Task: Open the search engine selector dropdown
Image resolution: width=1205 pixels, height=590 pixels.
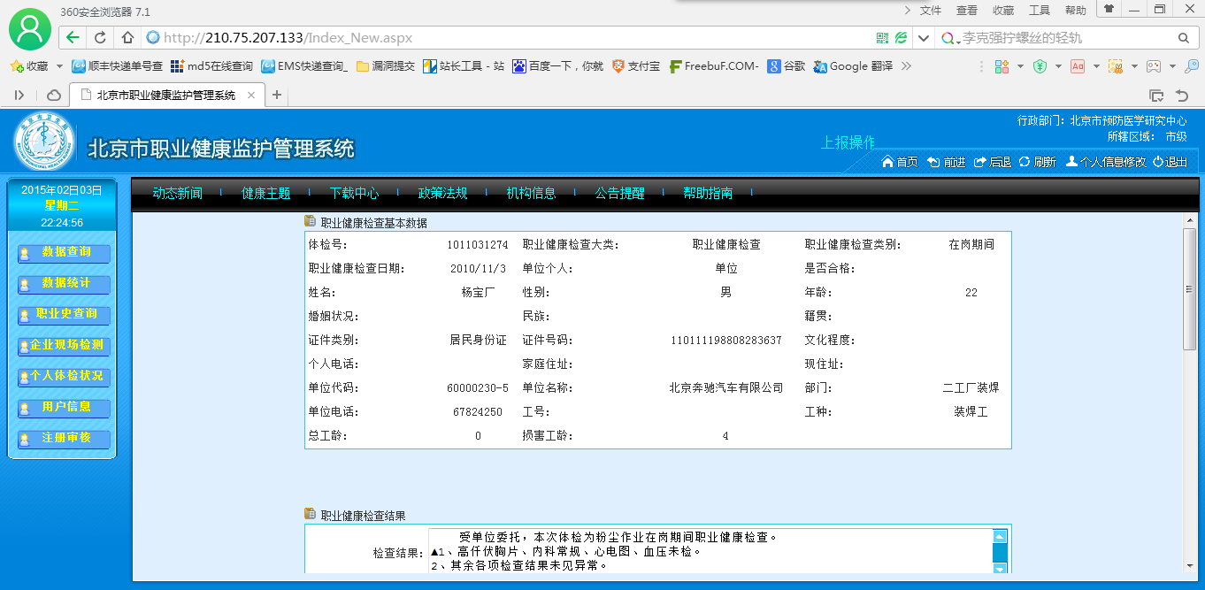Action: tap(951, 39)
